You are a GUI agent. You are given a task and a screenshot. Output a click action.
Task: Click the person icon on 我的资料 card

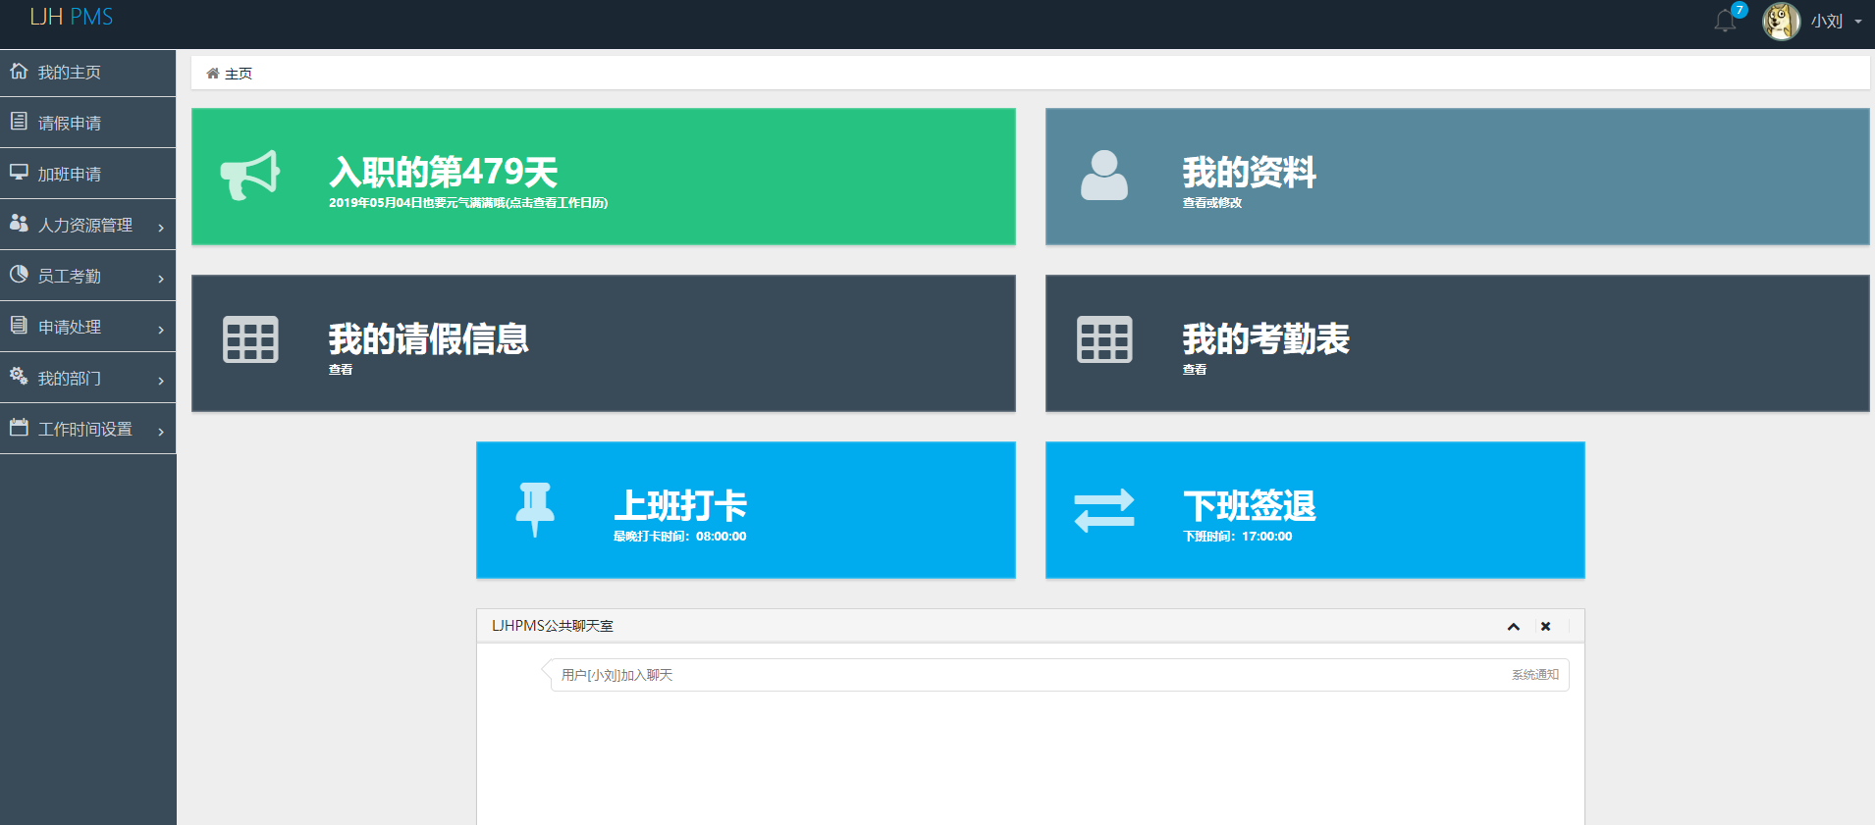pyautogui.click(x=1104, y=176)
